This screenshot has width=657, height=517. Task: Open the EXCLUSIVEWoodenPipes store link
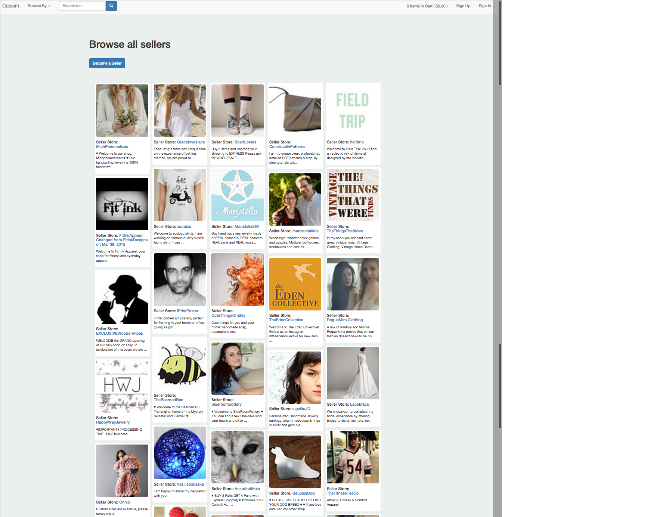(x=120, y=334)
